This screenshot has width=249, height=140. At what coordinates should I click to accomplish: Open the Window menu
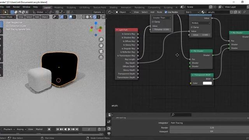click(26, 7)
